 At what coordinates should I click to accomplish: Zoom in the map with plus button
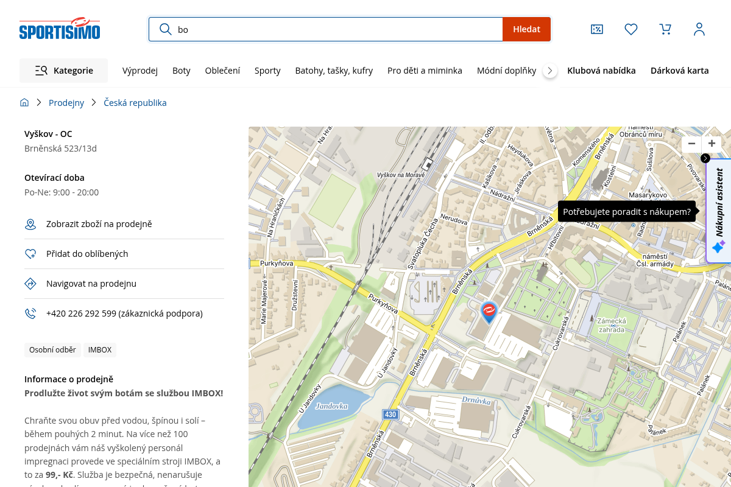point(712,144)
